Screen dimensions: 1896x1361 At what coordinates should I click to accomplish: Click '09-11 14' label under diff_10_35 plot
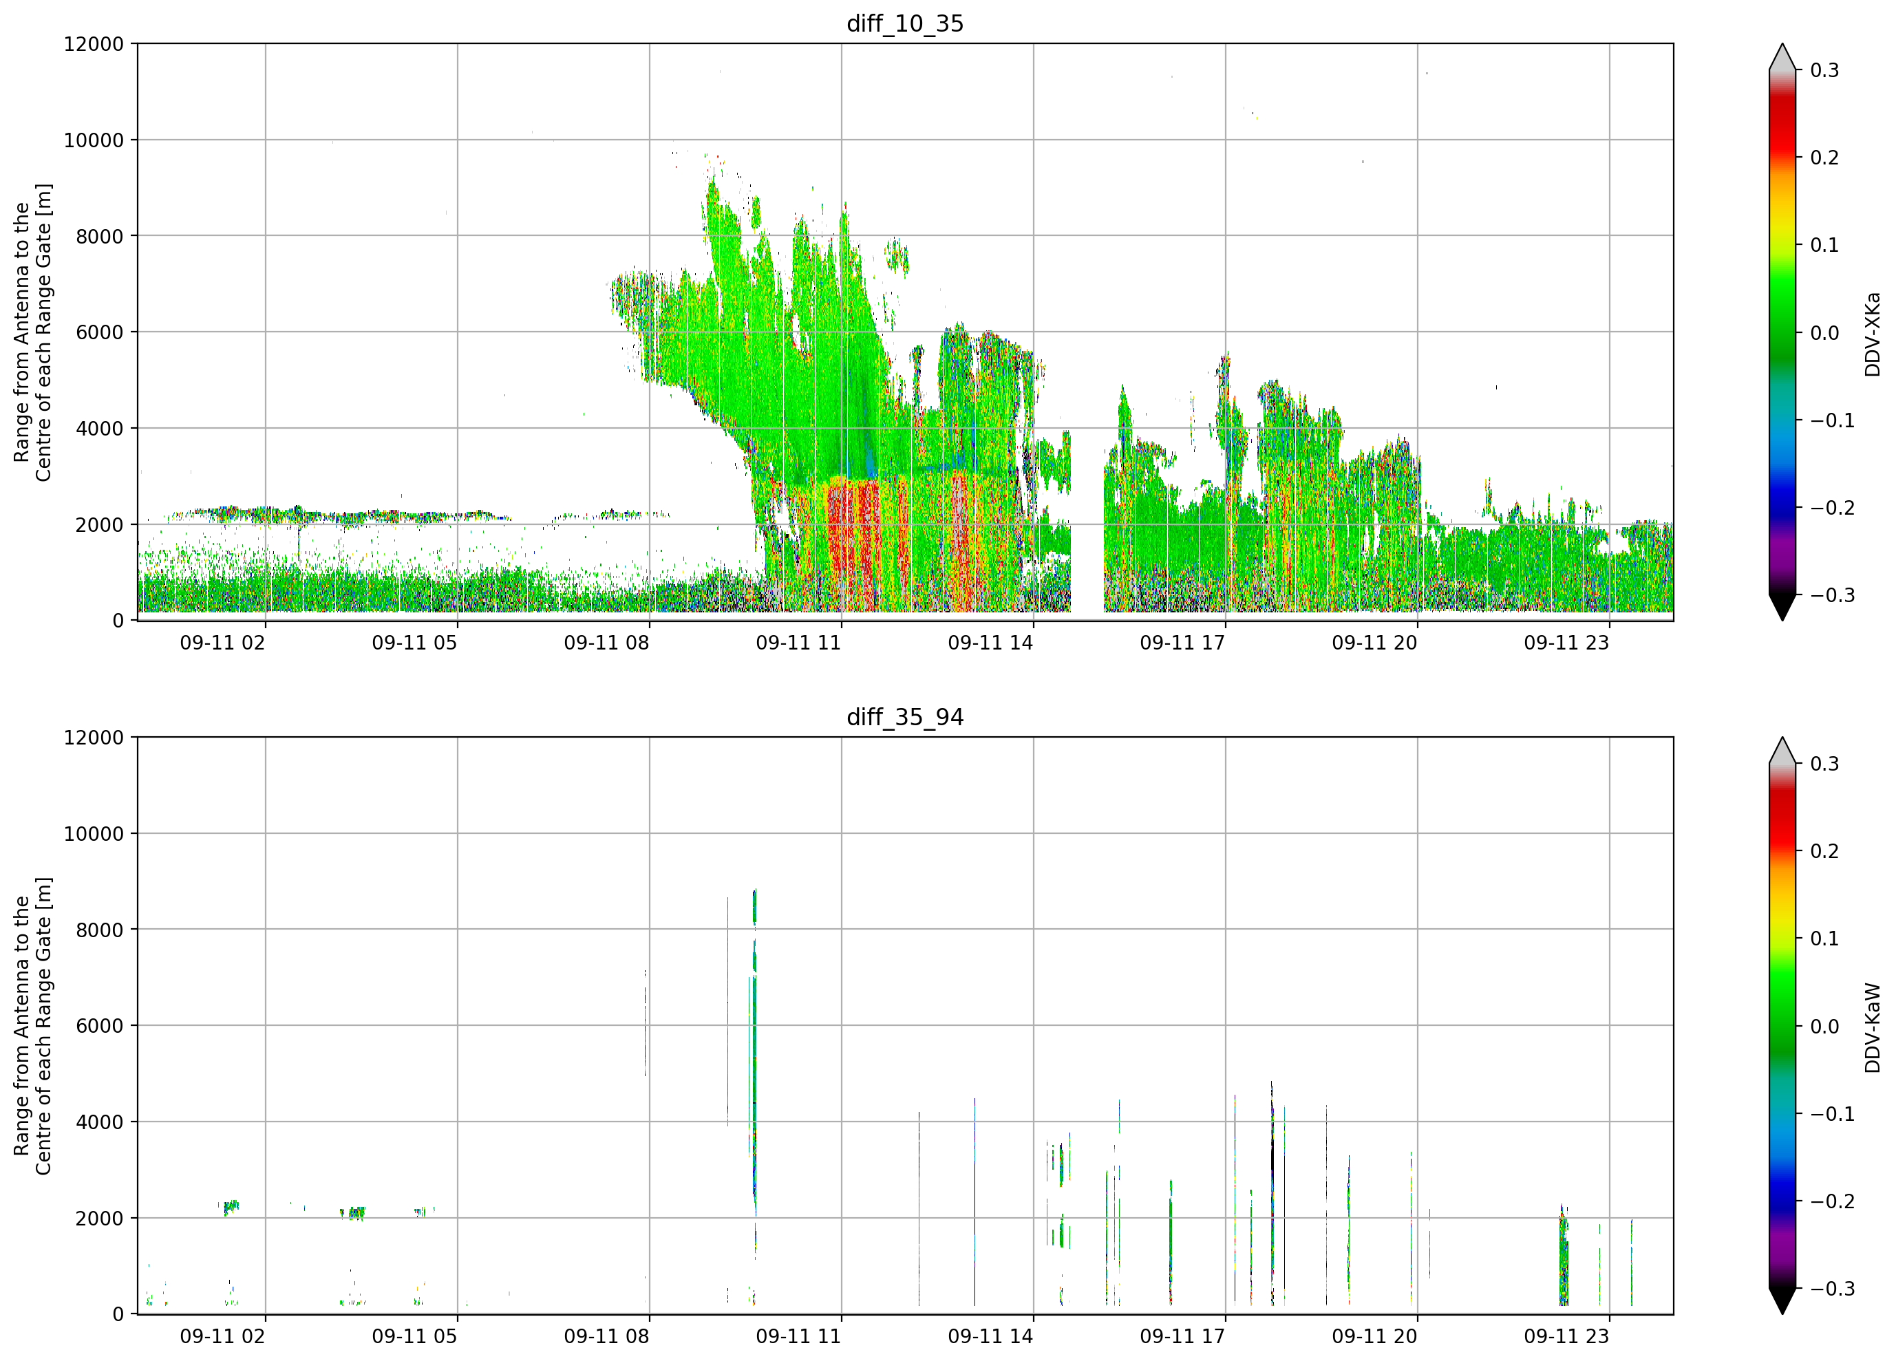[990, 643]
